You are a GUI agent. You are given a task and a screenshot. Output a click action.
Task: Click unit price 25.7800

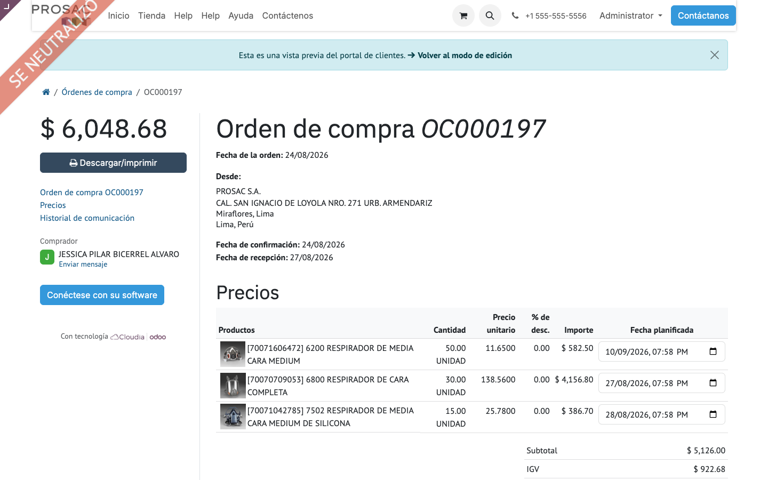coord(500,411)
